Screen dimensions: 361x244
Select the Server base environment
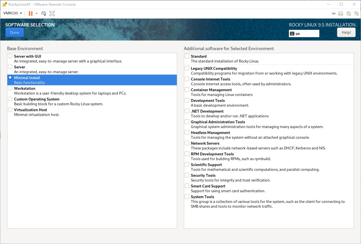[x=10, y=67]
